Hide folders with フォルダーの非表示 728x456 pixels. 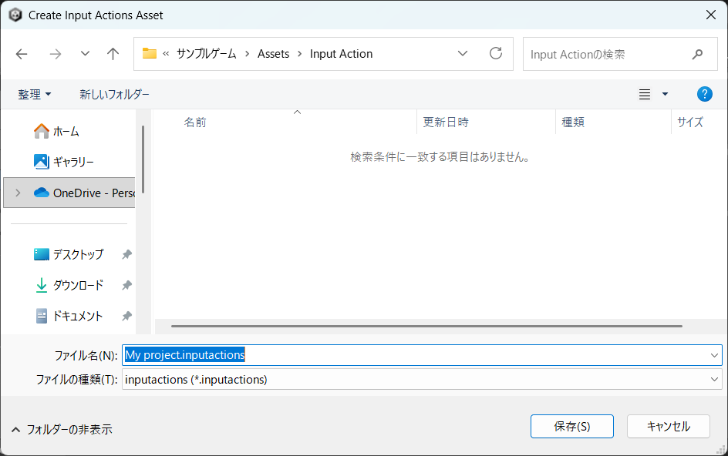62,429
